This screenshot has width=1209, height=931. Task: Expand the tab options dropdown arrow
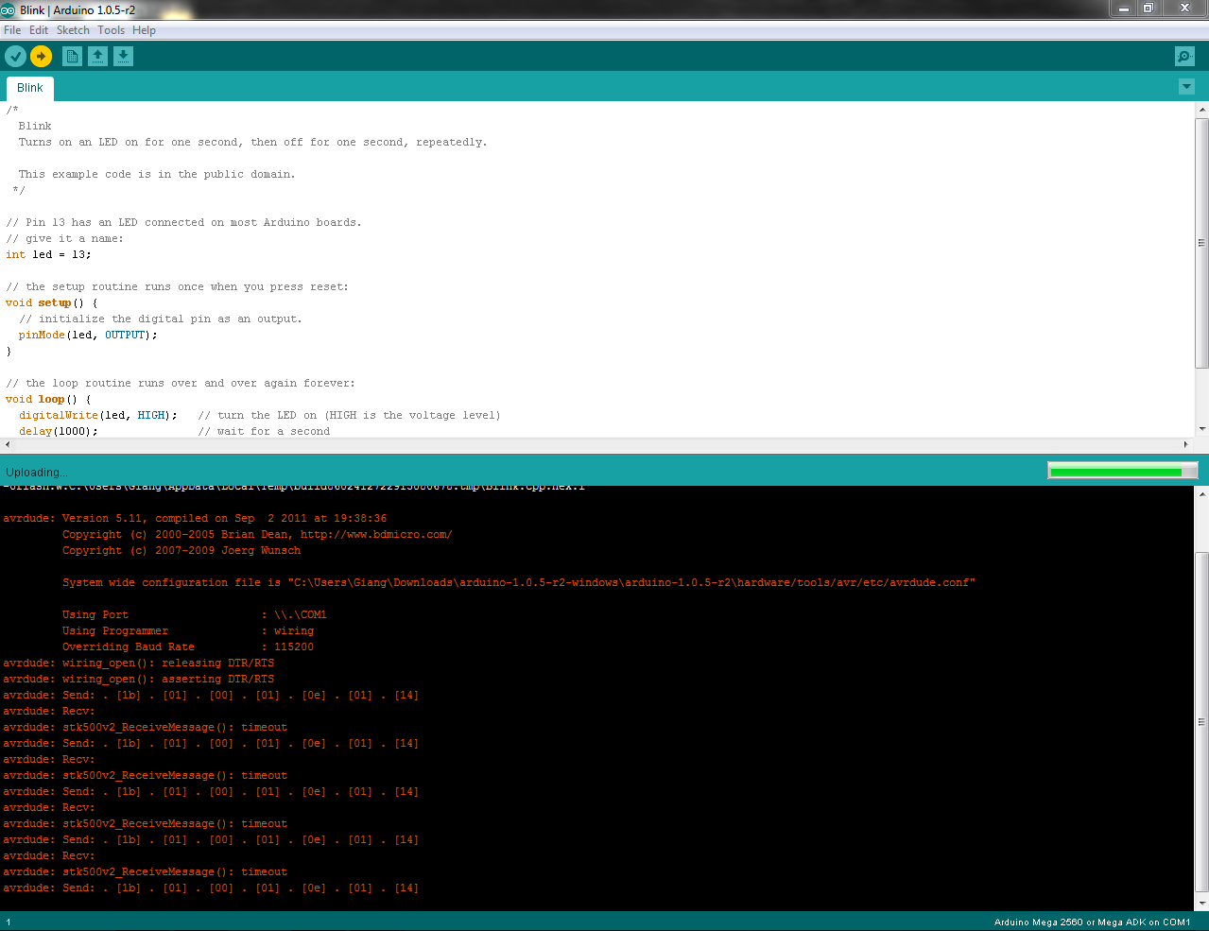[1187, 87]
